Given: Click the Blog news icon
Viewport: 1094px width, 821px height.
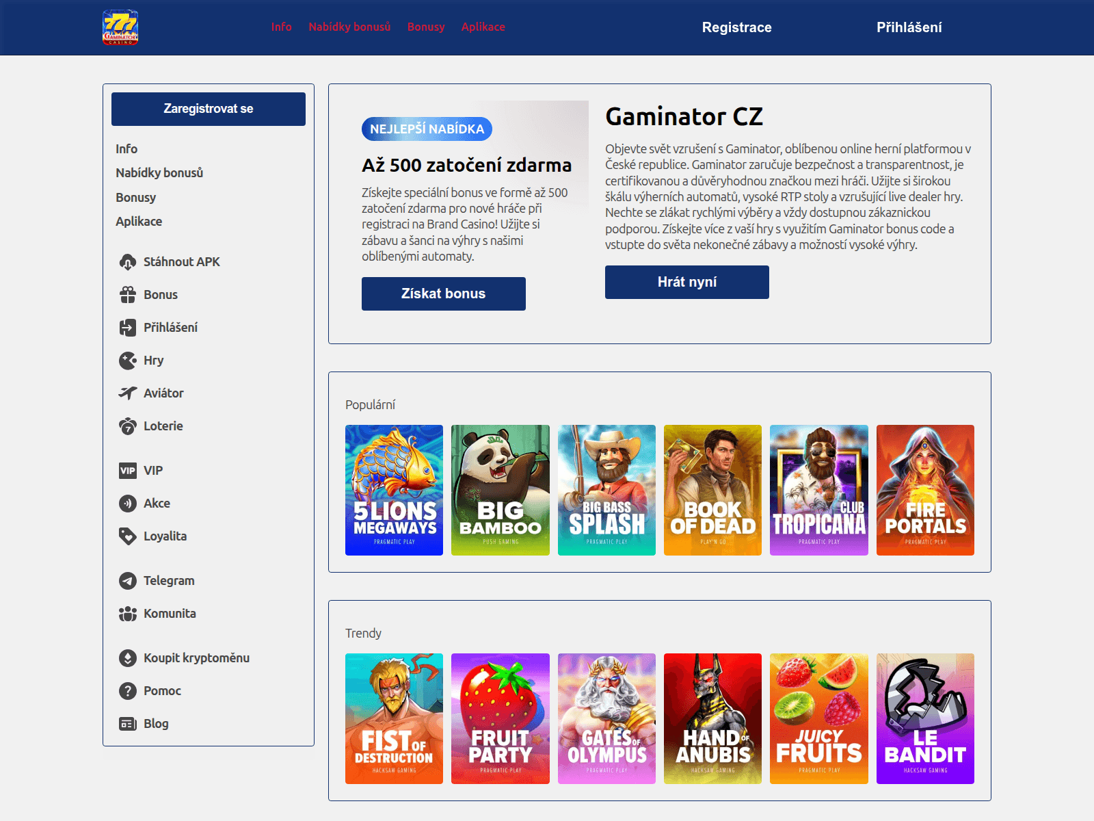Looking at the screenshot, I should click(128, 724).
